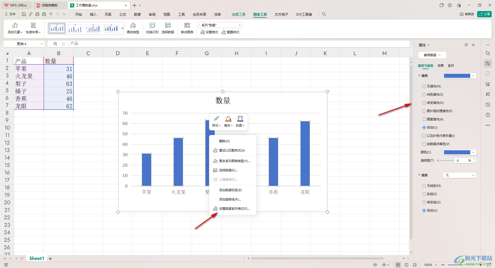Pin the properties panel with pin icon
The height and width of the screenshot is (268, 495).
click(466, 45)
